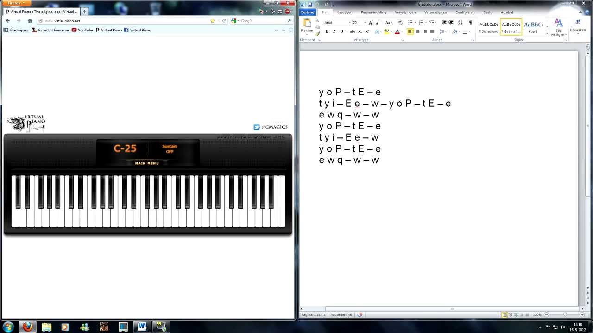Image resolution: width=593 pixels, height=333 pixels.
Task: Apply the Standaard style
Action: [488, 26]
